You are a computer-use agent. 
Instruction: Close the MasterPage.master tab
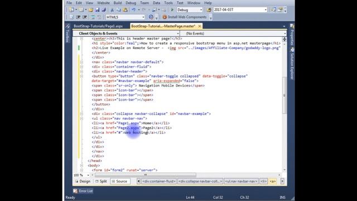click(x=200, y=26)
